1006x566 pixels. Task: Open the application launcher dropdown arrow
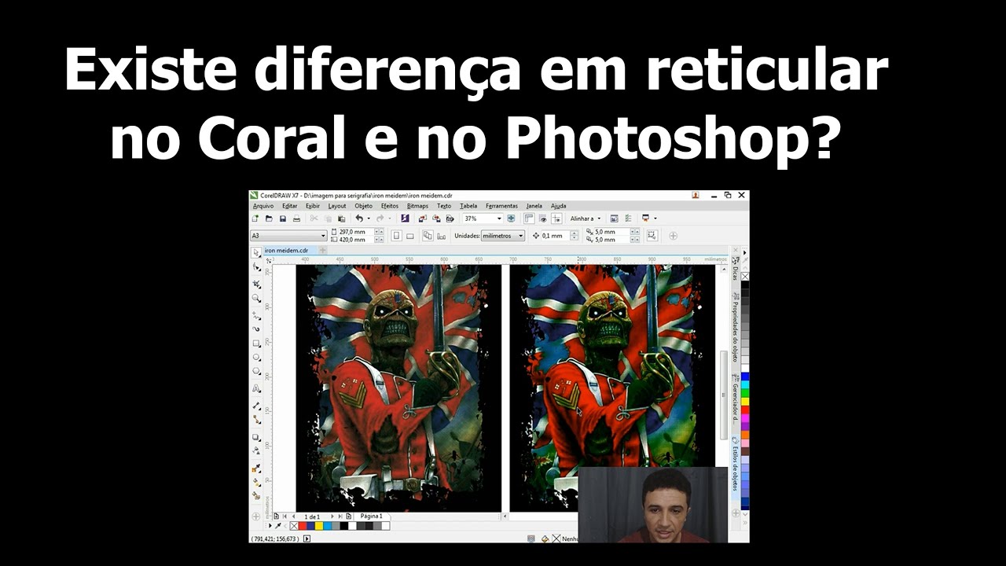tap(655, 219)
